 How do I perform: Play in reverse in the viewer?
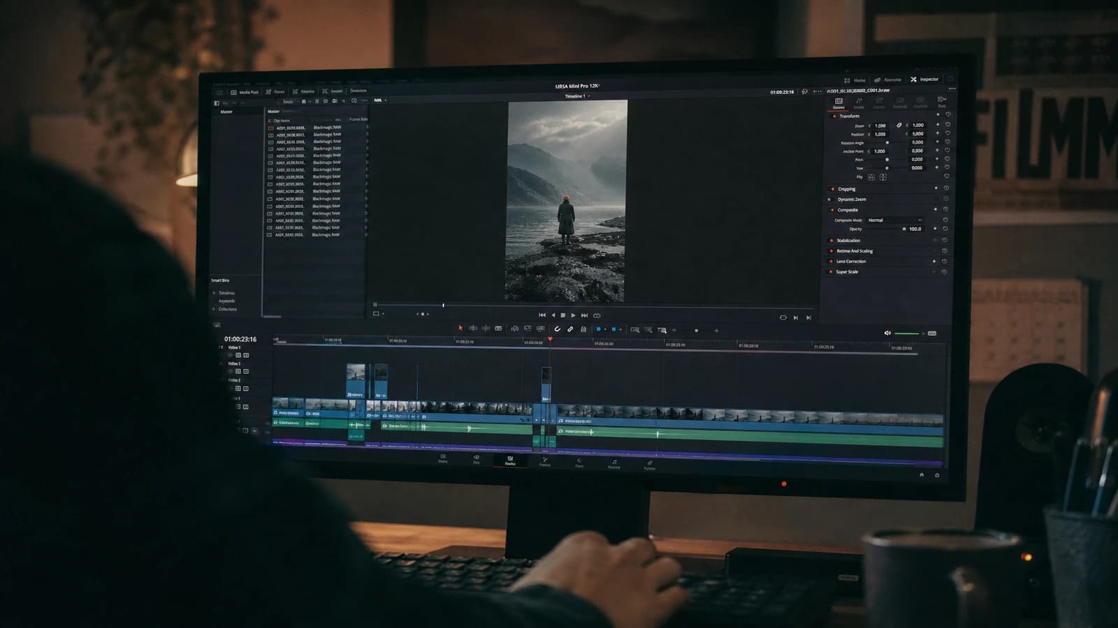(553, 315)
